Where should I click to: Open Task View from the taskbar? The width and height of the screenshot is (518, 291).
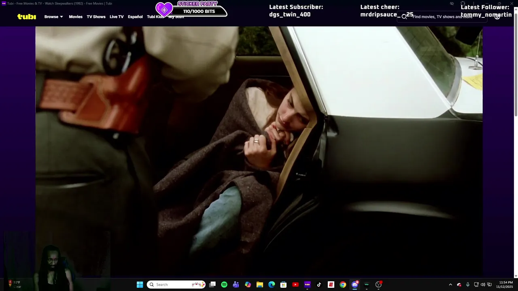212,285
